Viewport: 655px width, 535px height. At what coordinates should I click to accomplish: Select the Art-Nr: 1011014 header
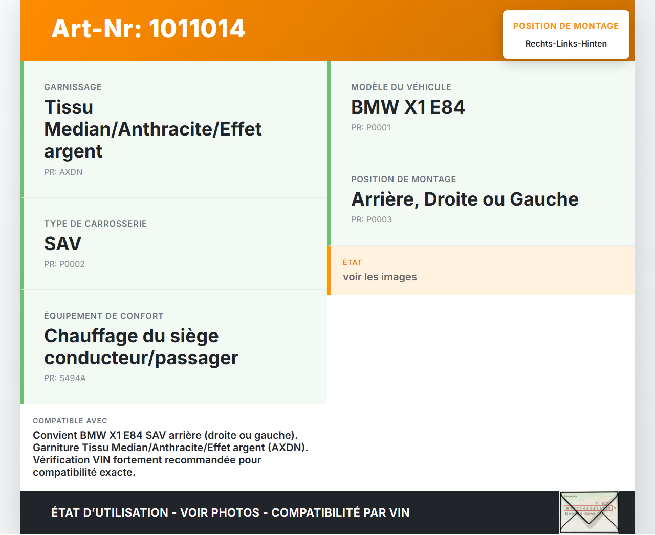click(x=148, y=29)
